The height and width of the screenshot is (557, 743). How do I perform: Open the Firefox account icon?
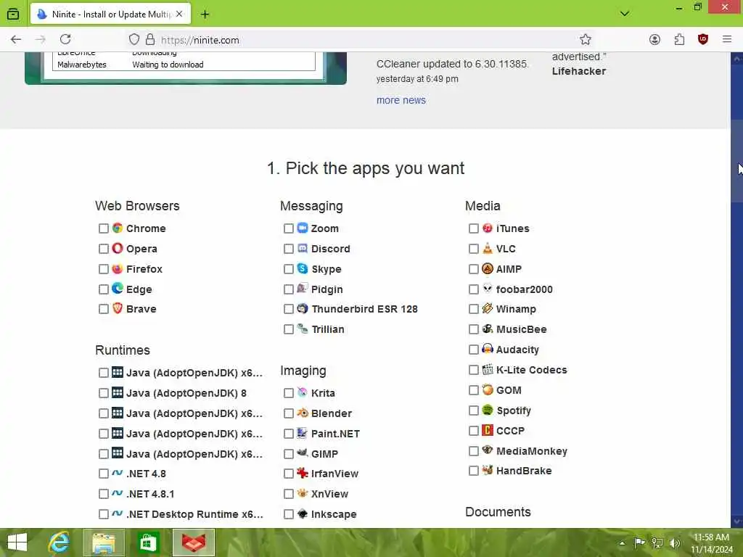(x=654, y=39)
